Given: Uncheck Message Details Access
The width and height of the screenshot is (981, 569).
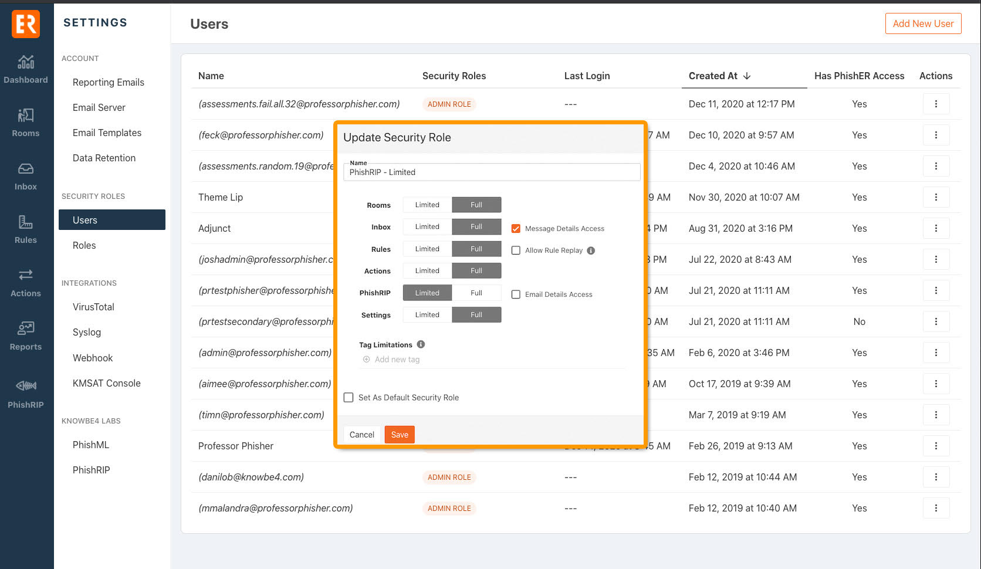Looking at the screenshot, I should coord(516,228).
